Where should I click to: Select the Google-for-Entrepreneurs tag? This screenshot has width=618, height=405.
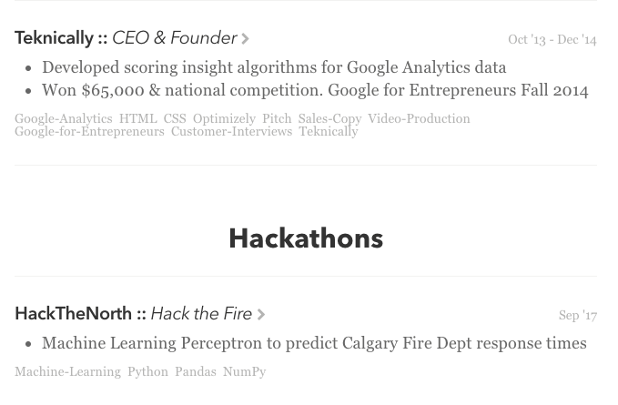(89, 131)
